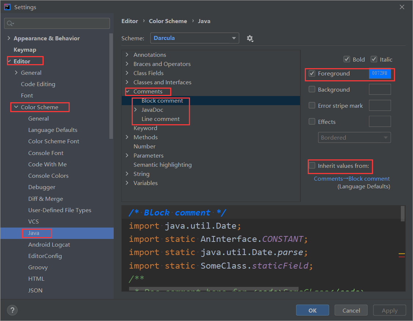Expand the General node under Editor

pyautogui.click(x=17, y=73)
